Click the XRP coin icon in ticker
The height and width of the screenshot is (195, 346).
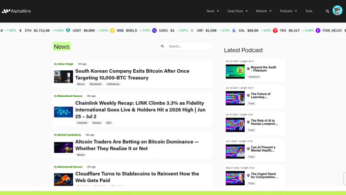tap(192, 31)
